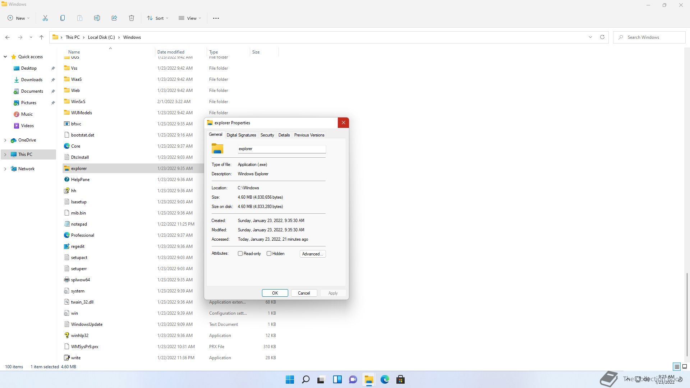
Task: Select the General tab
Action: (x=216, y=134)
